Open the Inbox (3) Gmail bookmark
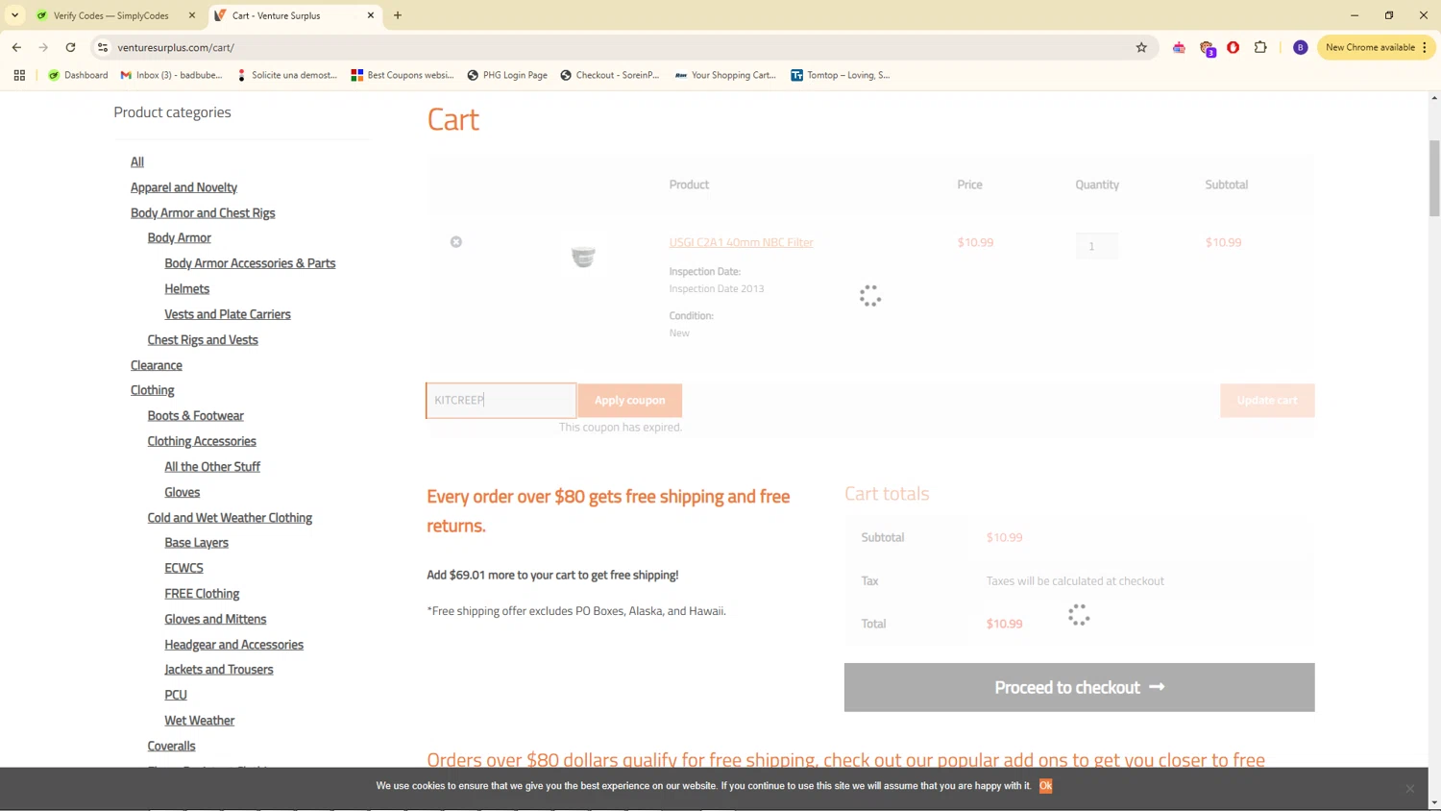Viewport: 1441px width, 811px height. 171,75
